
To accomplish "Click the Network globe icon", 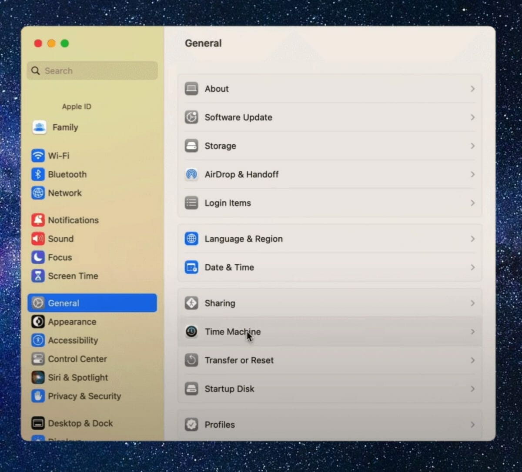I will click(39, 193).
